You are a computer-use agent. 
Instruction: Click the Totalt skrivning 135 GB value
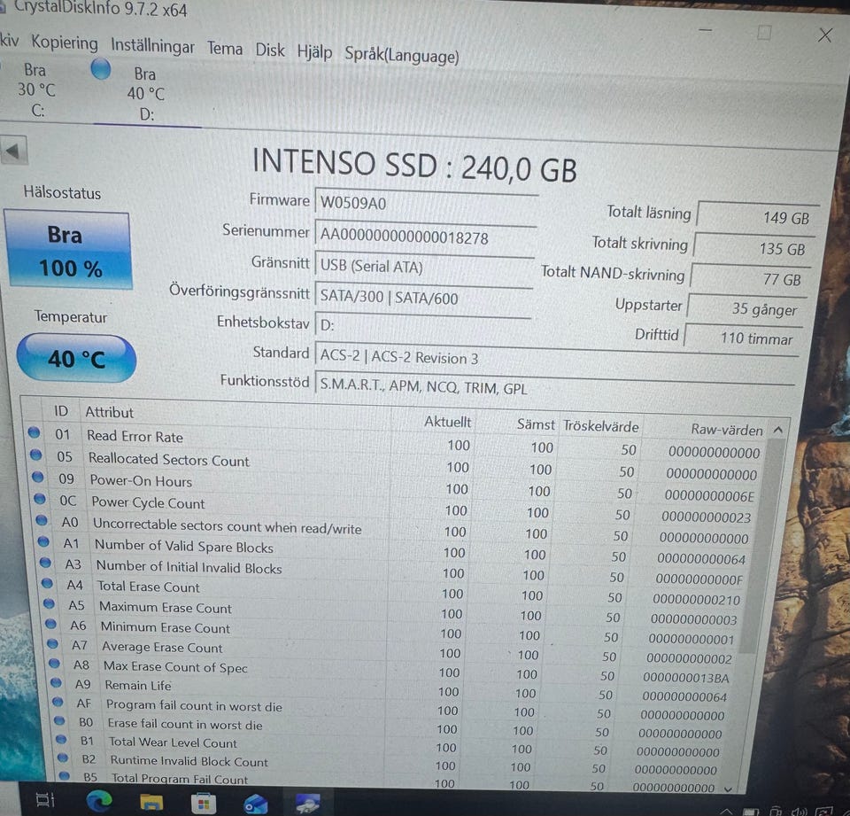[753, 248]
